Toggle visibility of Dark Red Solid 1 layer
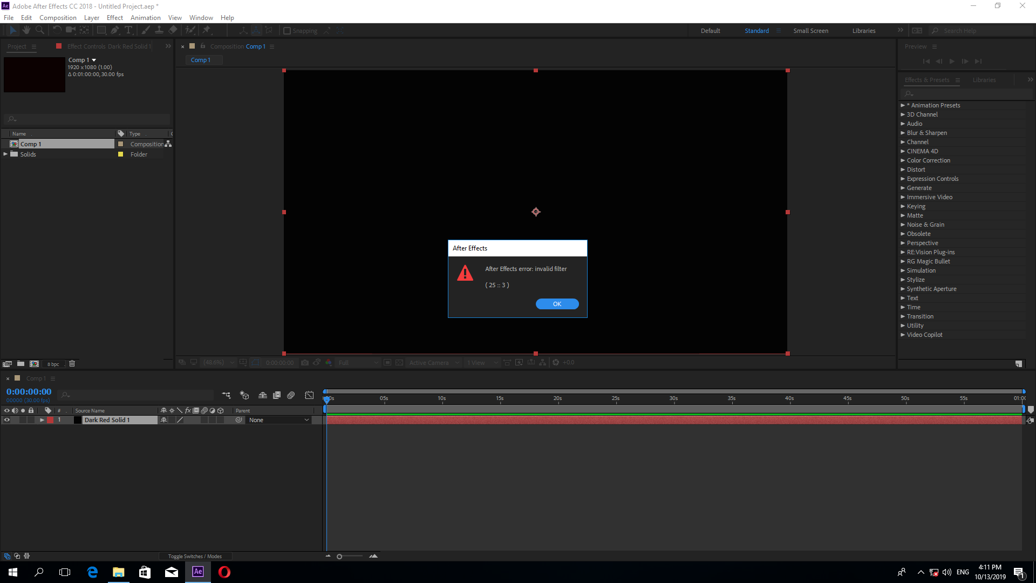This screenshot has width=1036, height=583. [6, 420]
